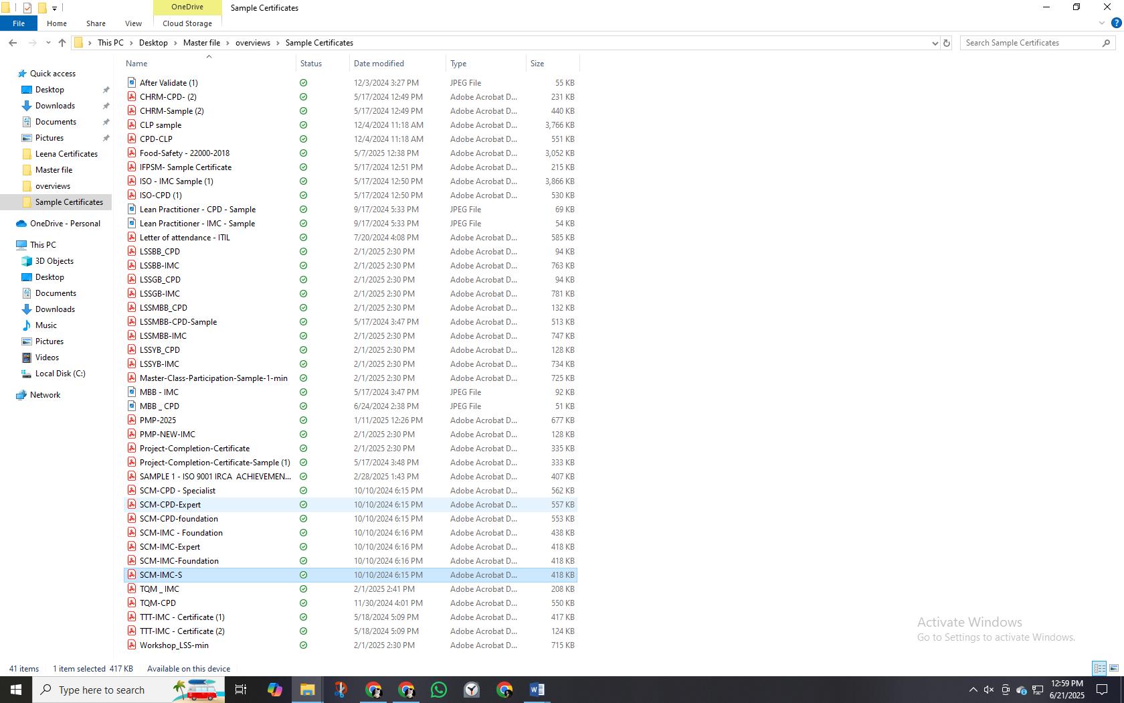The height and width of the screenshot is (703, 1124).
Task: Expand the chevron after Desktop in breadcrumb
Action: pyautogui.click(x=176, y=43)
